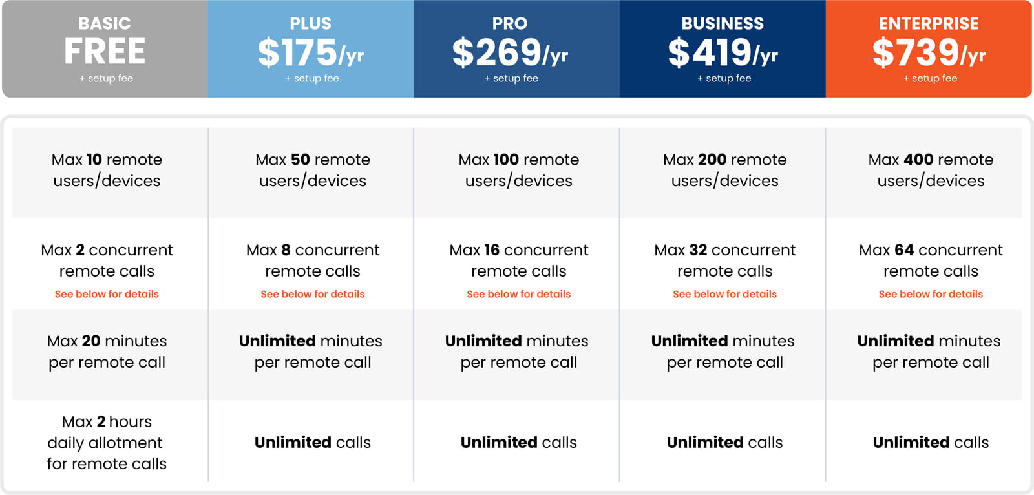Follow 'See below for details' under Plus
Image resolution: width=1034 pixels, height=495 pixels.
pos(313,294)
